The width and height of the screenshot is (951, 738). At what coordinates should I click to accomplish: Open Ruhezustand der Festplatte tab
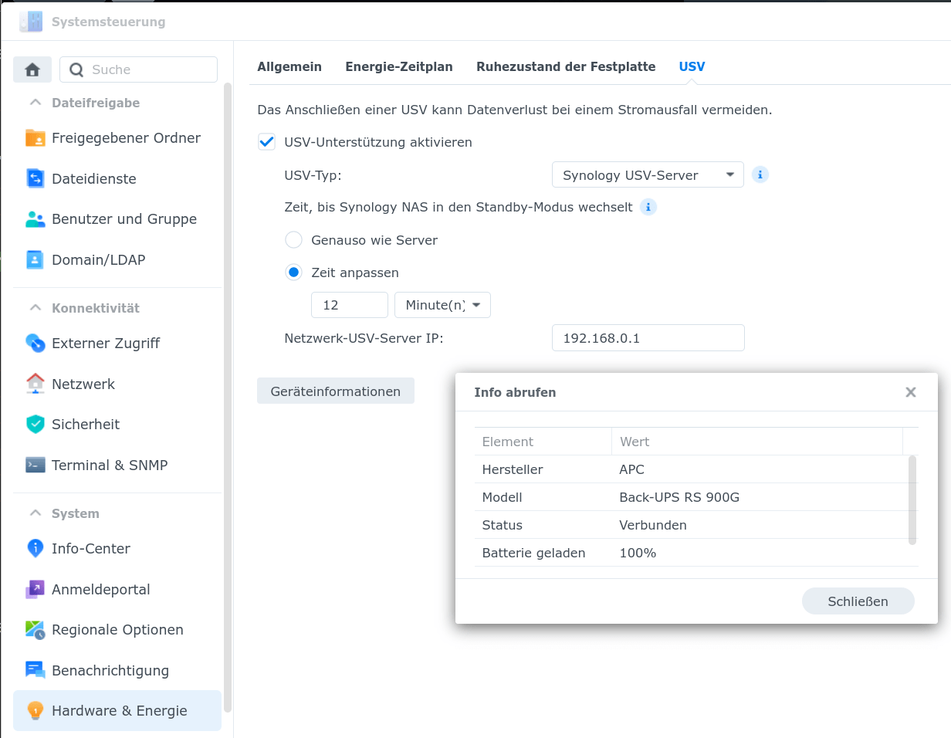pyautogui.click(x=566, y=66)
